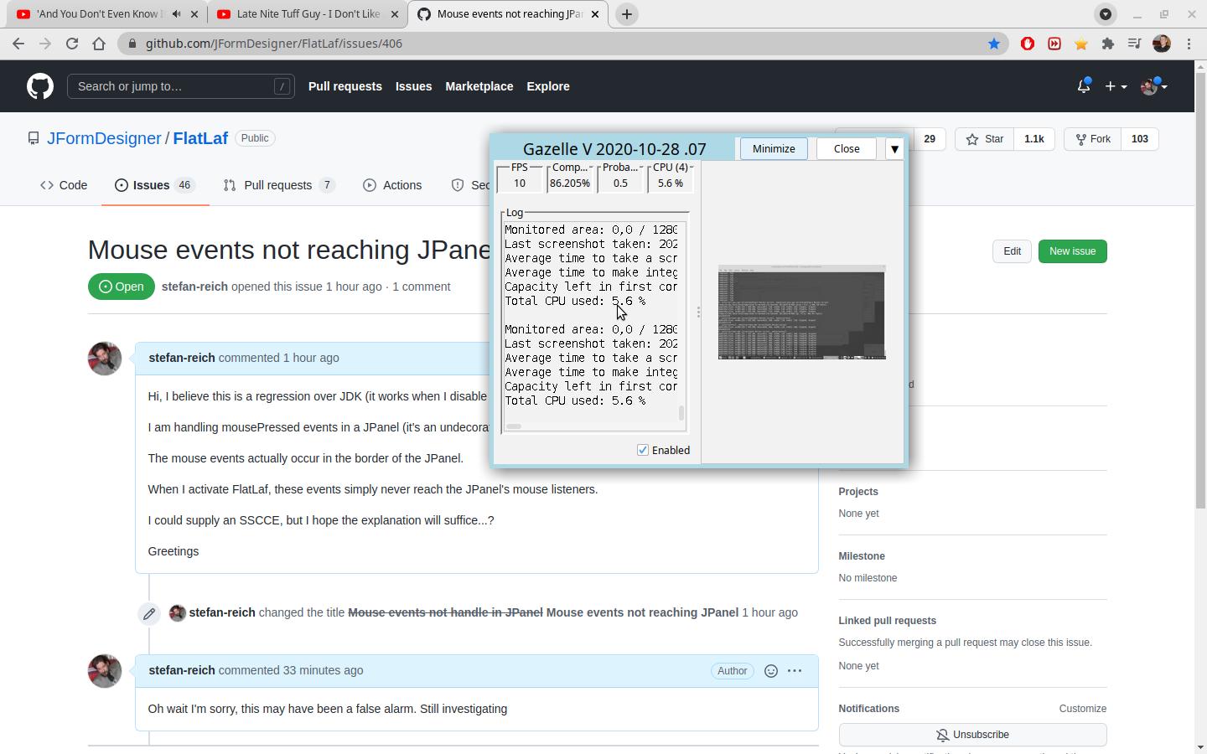Click the browser reload icon
The height and width of the screenshot is (754, 1207).
tap(72, 44)
